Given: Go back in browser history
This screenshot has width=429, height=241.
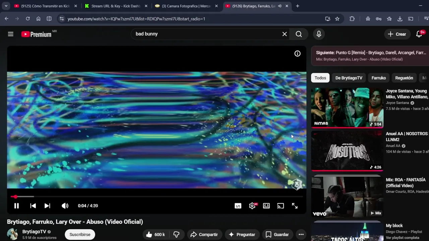Looking at the screenshot, I should coord(6,19).
